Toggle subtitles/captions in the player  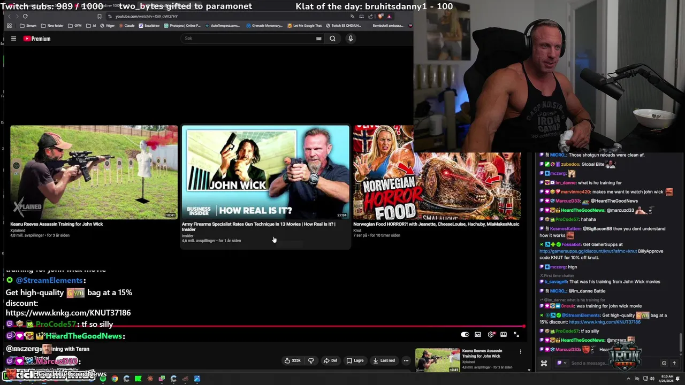pyautogui.click(x=478, y=335)
